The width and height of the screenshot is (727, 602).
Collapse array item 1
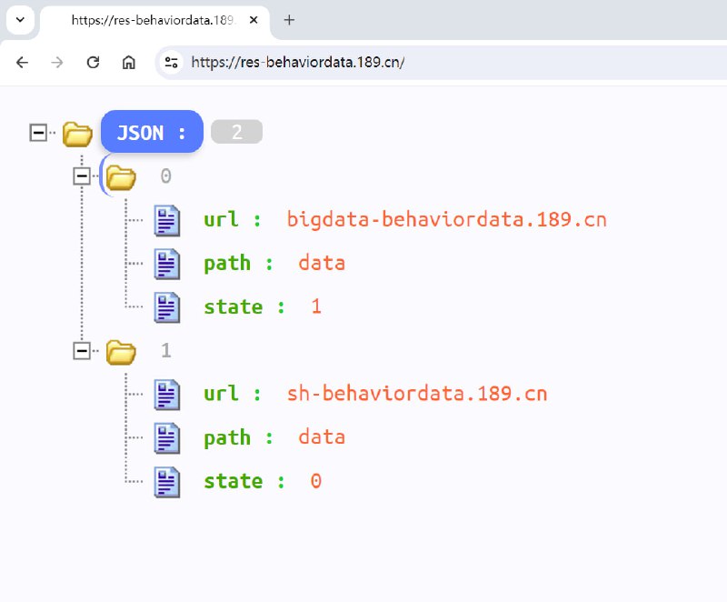(82, 351)
